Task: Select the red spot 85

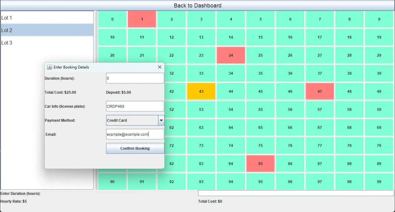Action: coord(260,163)
